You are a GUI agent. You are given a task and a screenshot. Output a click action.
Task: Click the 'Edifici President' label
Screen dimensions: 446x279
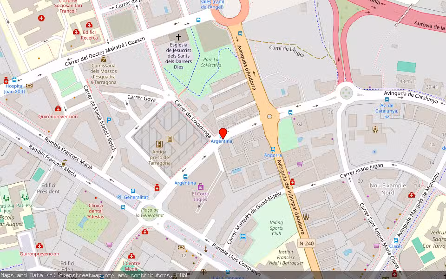tap(48, 188)
